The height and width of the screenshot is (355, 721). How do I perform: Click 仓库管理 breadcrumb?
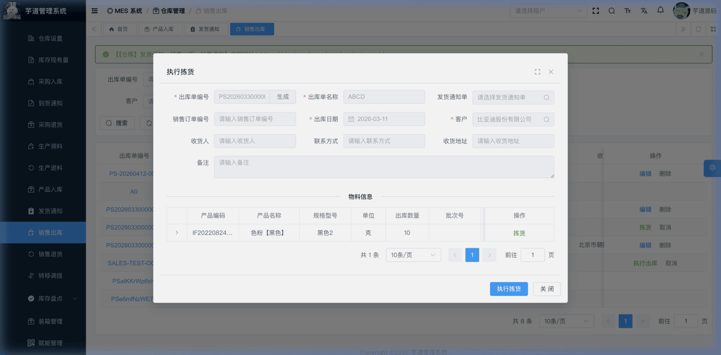click(x=169, y=11)
